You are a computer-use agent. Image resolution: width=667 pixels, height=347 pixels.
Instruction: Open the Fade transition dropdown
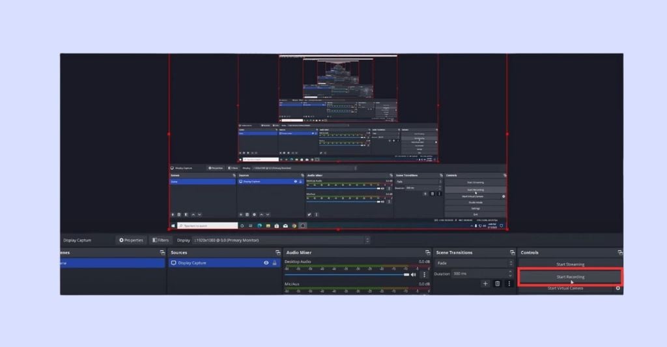(x=474, y=263)
